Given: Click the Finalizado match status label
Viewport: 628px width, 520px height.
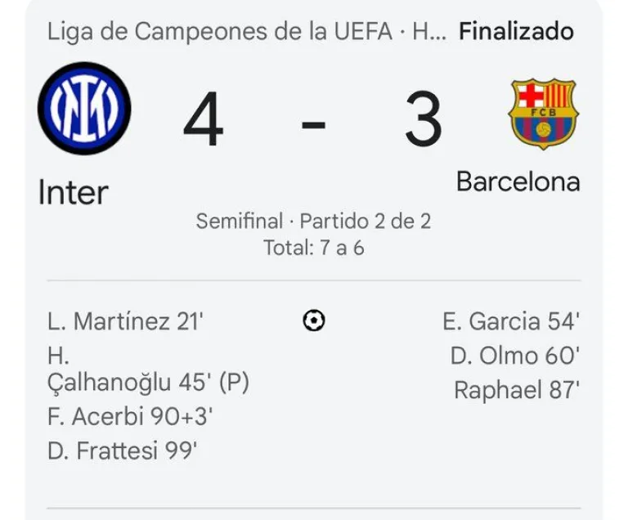Looking at the screenshot, I should click(x=516, y=32).
